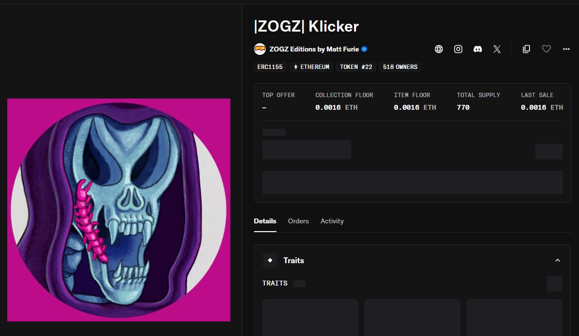This screenshot has width=579, height=336.
Task: Click the TOKEN #22 badge
Action: coord(356,67)
